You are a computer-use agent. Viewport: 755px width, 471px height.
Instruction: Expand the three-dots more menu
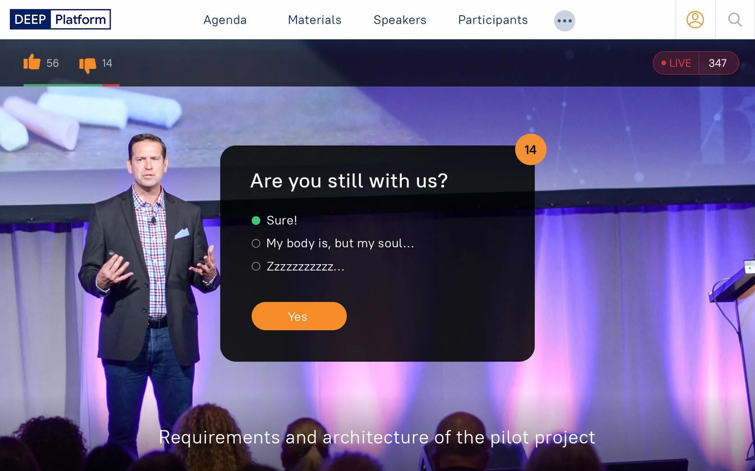(x=564, y=21)
